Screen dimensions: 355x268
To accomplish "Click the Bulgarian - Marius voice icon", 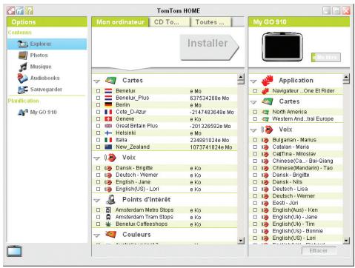I will click(x=265, y=140).
